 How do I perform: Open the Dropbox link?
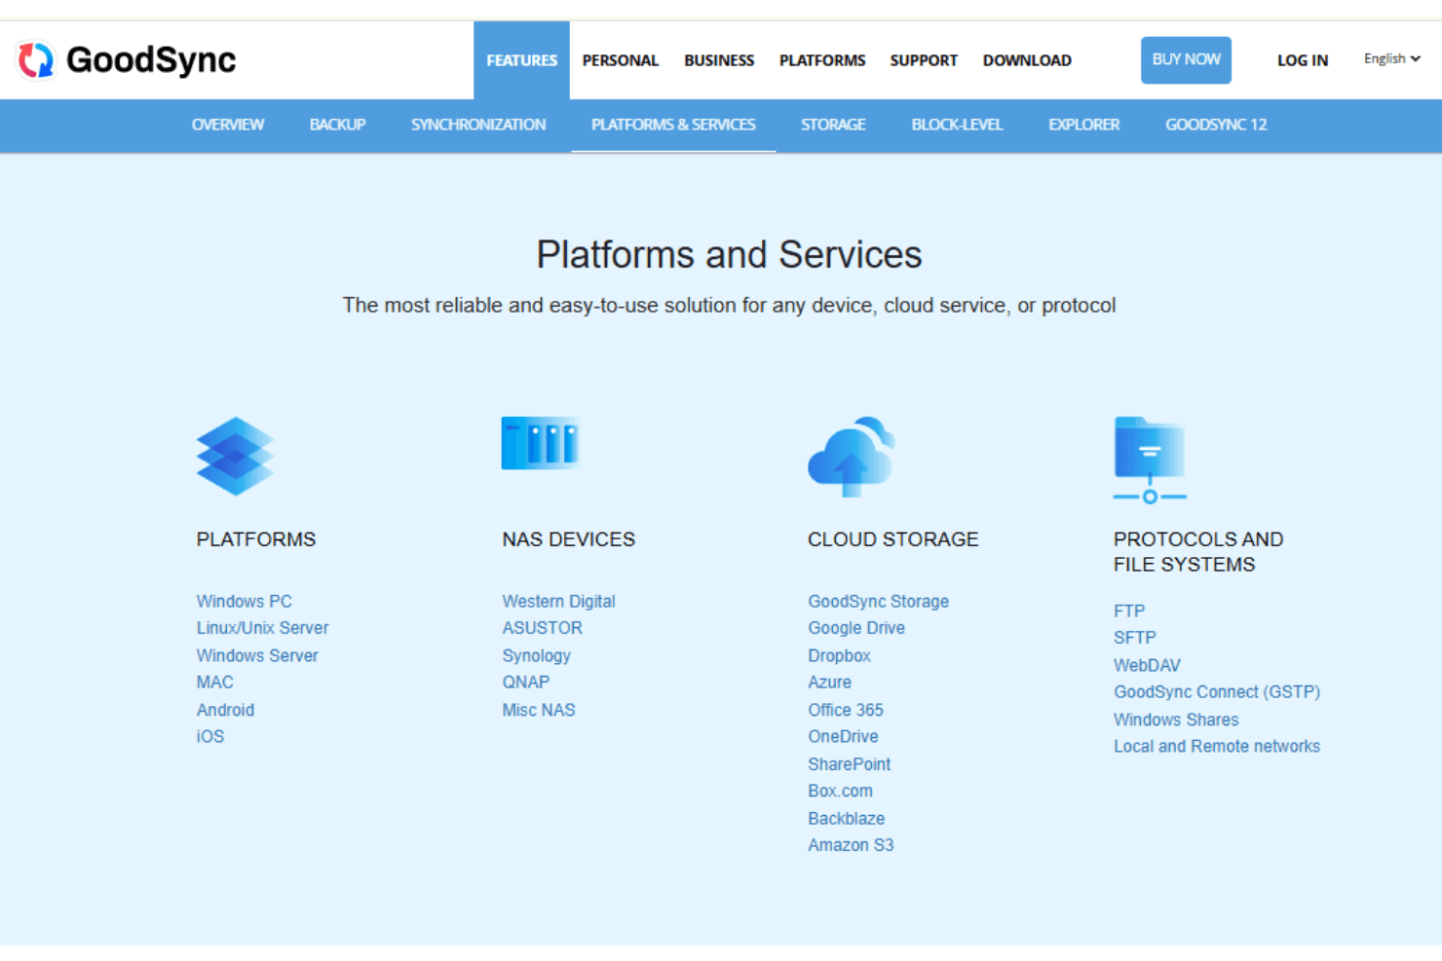click(x=839, y=656)
